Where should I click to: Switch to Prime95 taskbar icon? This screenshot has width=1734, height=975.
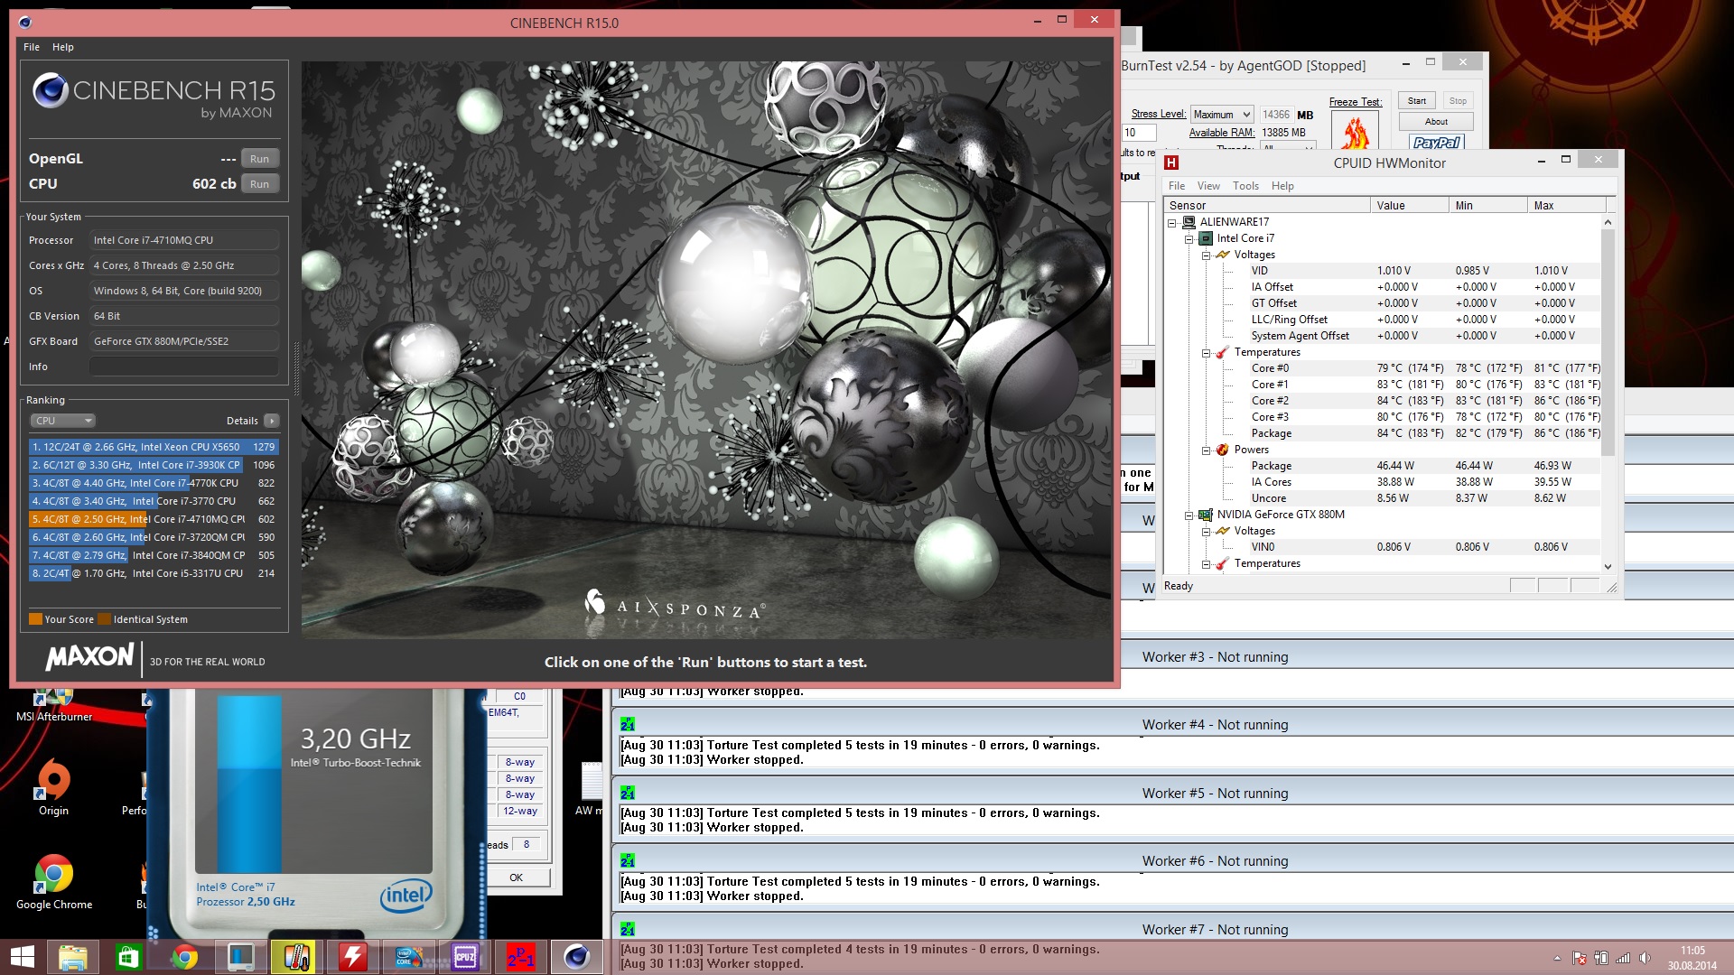coord(520,957)
